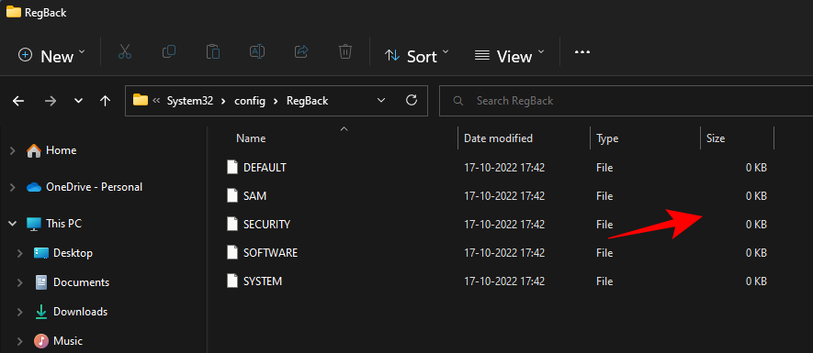Select Documents in the navigation pane
The image size is (813, 353).
pos(82,282)
